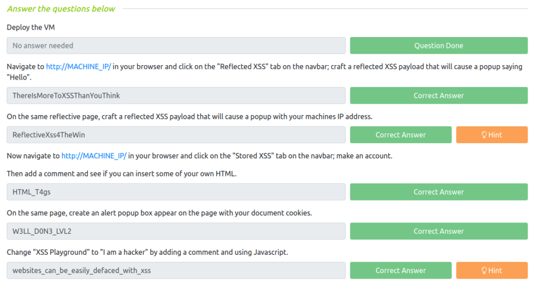Select the ReflectiveXss4TheWin answer field

click(x=176, y=135)
